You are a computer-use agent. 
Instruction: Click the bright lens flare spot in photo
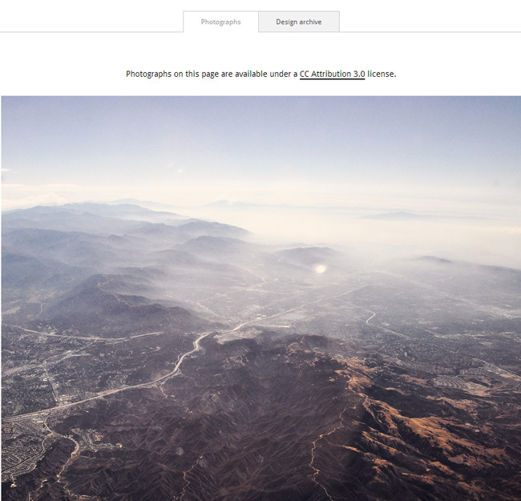point(320,269)
